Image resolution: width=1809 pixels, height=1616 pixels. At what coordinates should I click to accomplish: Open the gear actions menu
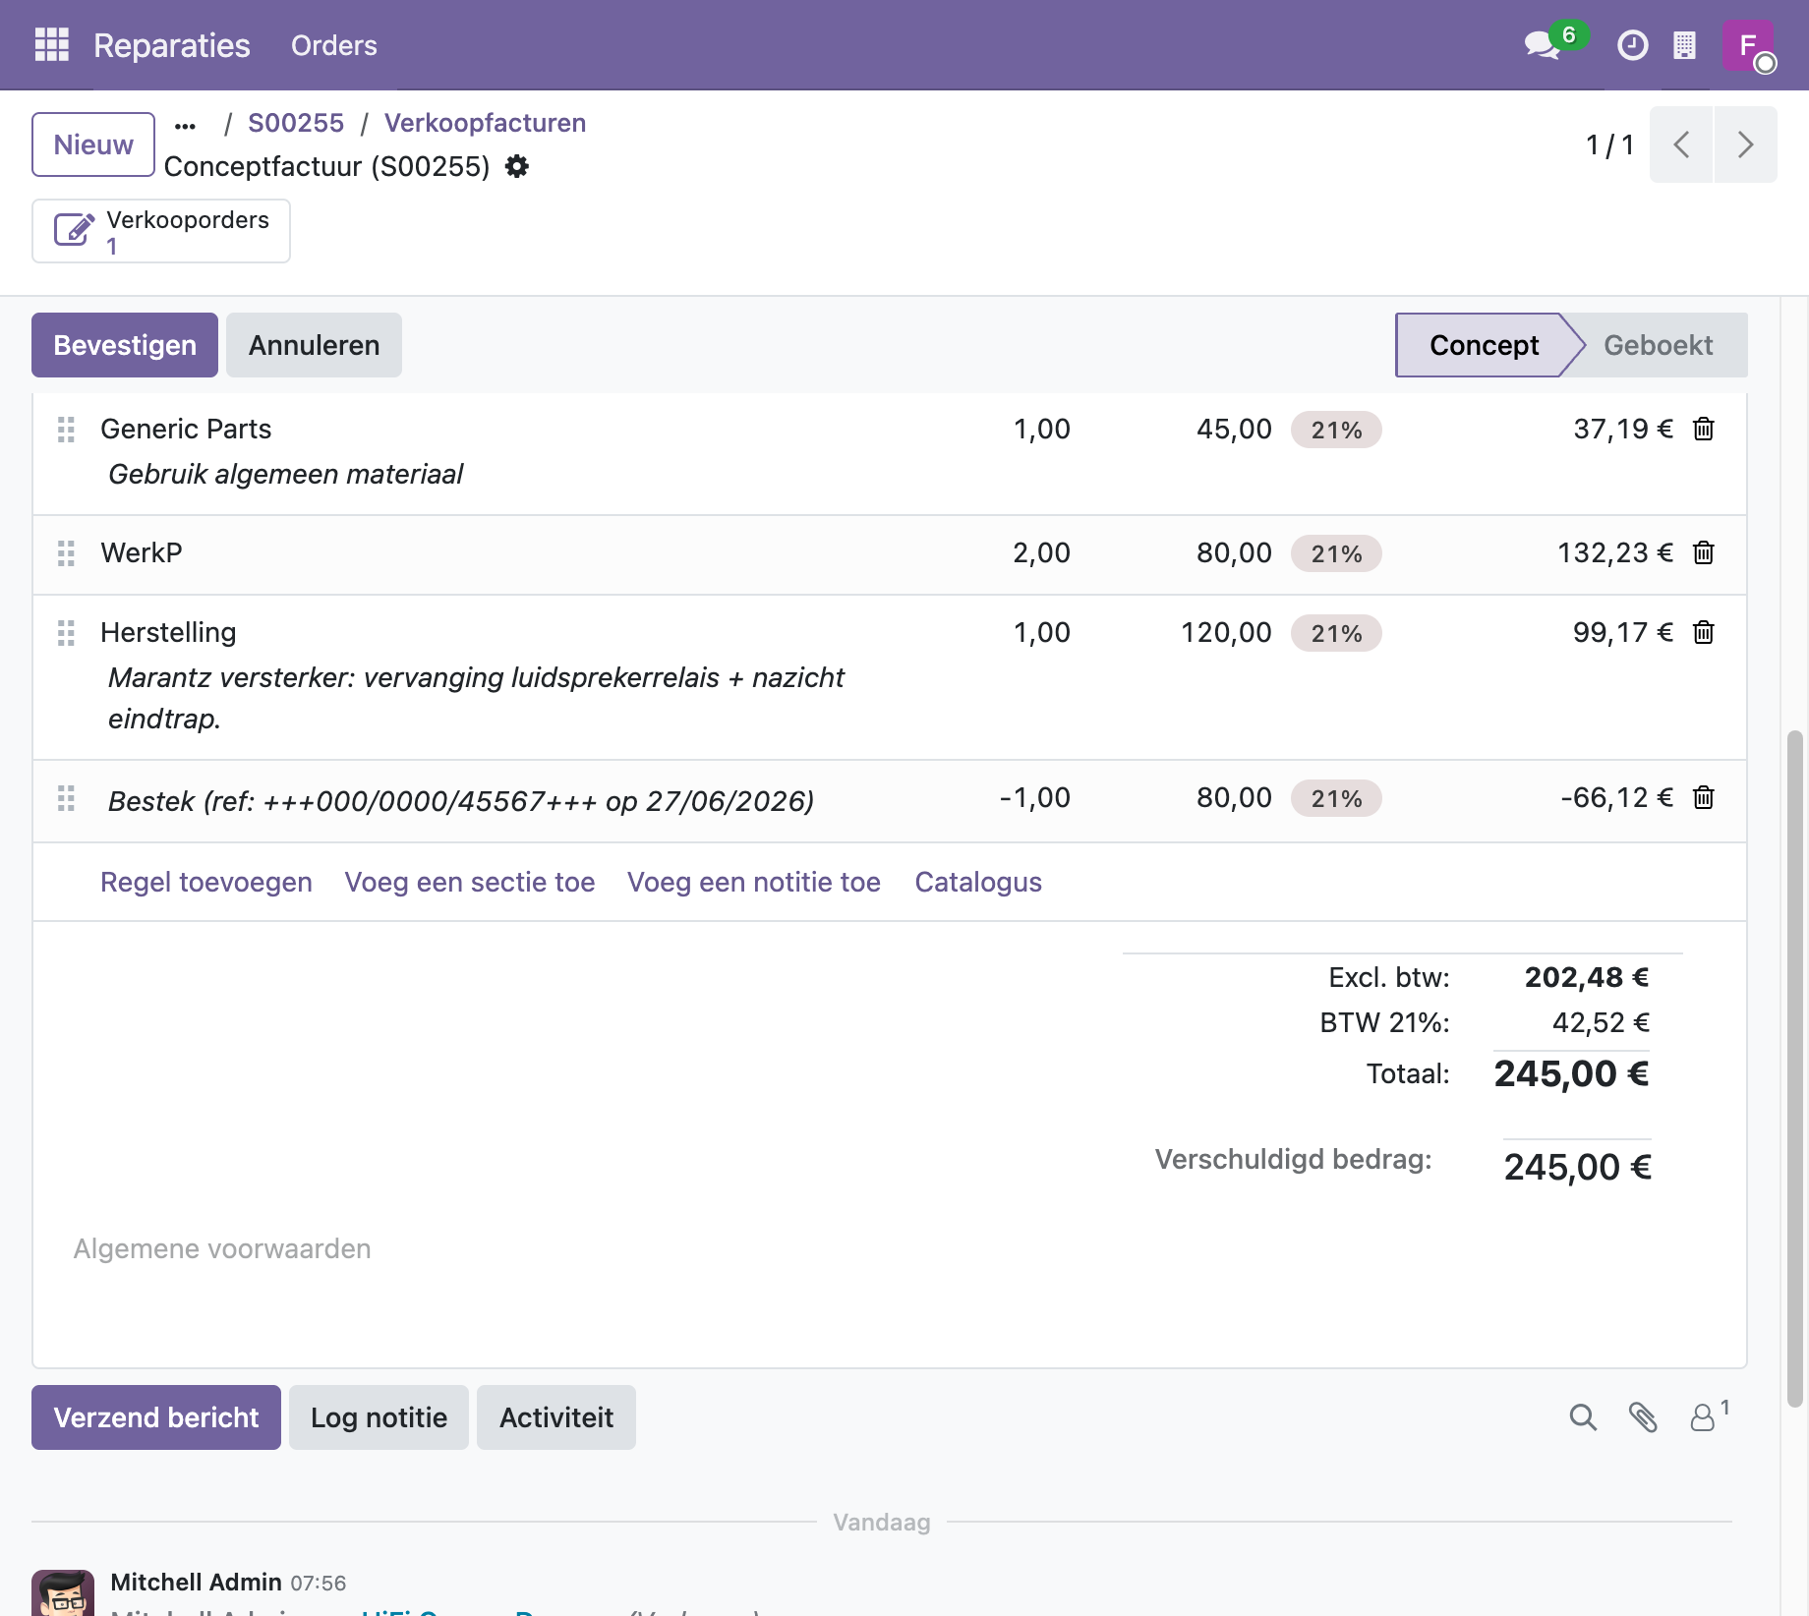click(x=517, y=166)
